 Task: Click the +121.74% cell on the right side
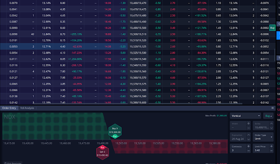pyautogui.click(x=201, y=28)
